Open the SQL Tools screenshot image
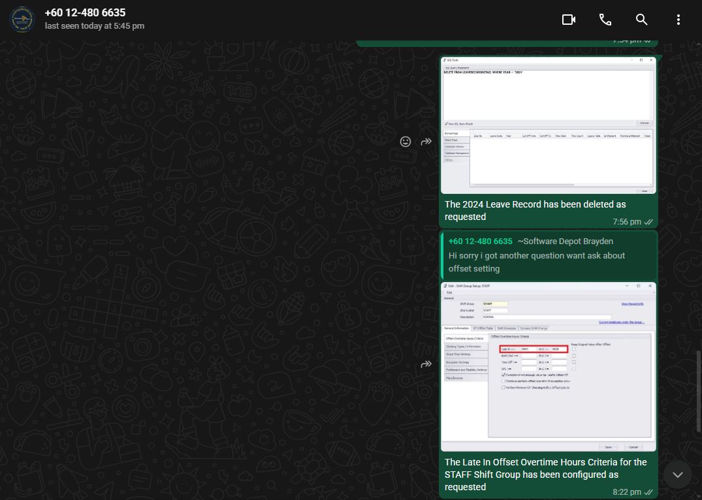The height and width of the screenshot is (500, 702). (x=549, y=125)
